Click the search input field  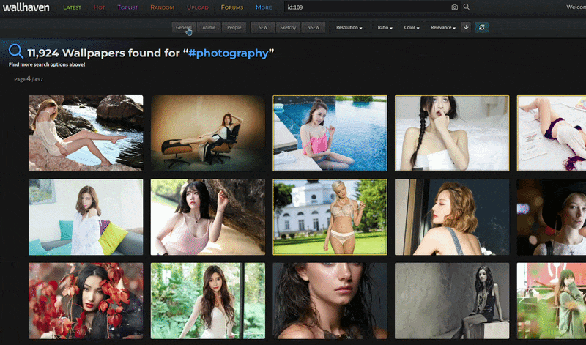point(366,7)
